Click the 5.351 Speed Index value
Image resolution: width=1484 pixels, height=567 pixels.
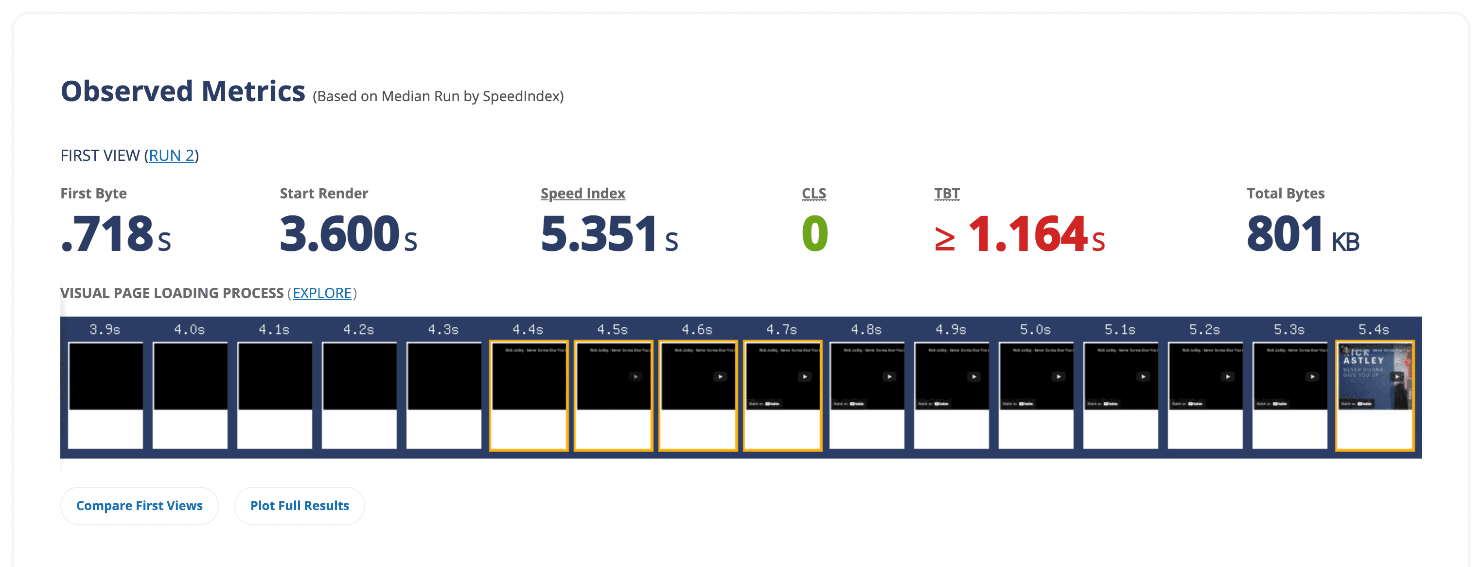[x=610, y=234]
